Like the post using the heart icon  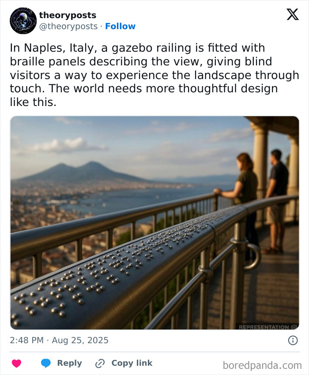pyautogui.click(x=16, y=363)
